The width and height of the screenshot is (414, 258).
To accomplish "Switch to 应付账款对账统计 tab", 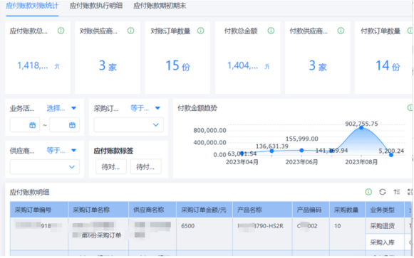I will (32, 6).
